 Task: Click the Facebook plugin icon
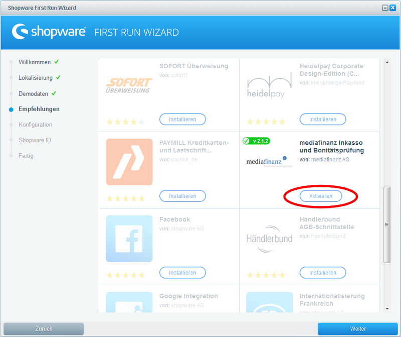(x=129, y=239)
